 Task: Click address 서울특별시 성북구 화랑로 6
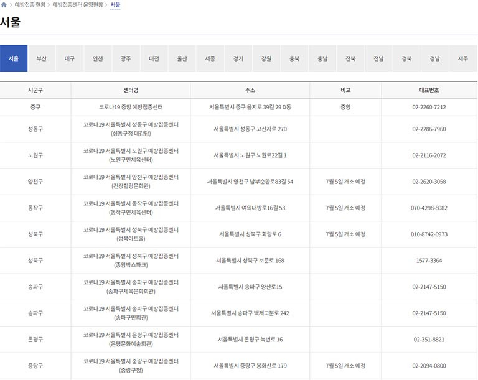point(250,234)
